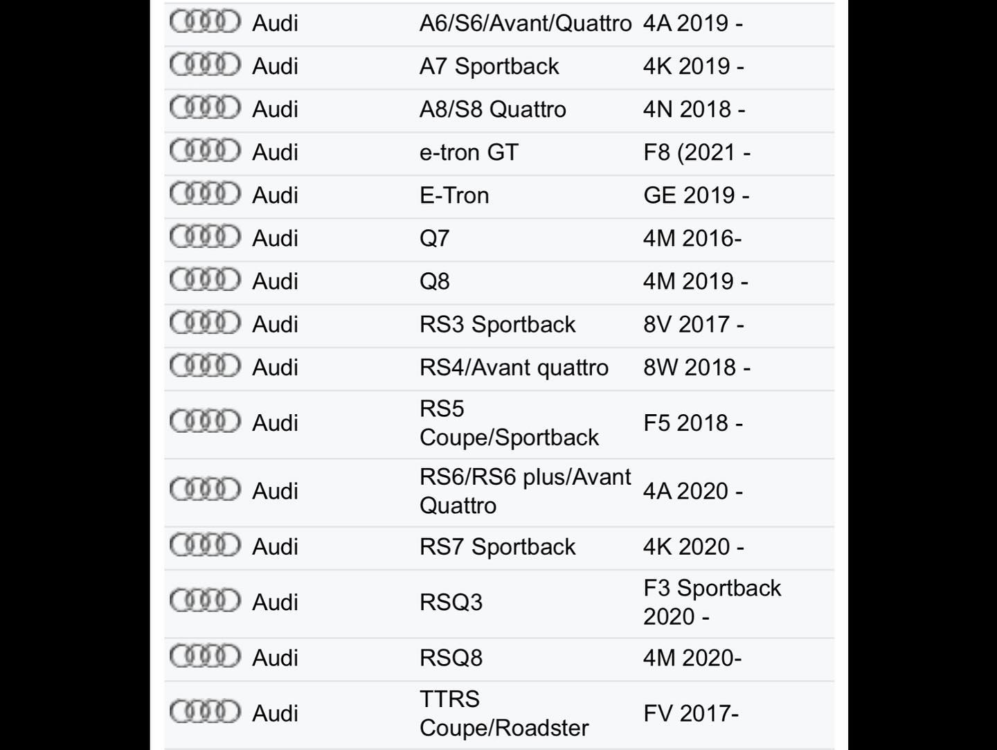Image resolution: width=997 pixels, height=750 pixels.
Task: Click the Audi logo beside A7 Sportback
Action: tap(205, 64)
